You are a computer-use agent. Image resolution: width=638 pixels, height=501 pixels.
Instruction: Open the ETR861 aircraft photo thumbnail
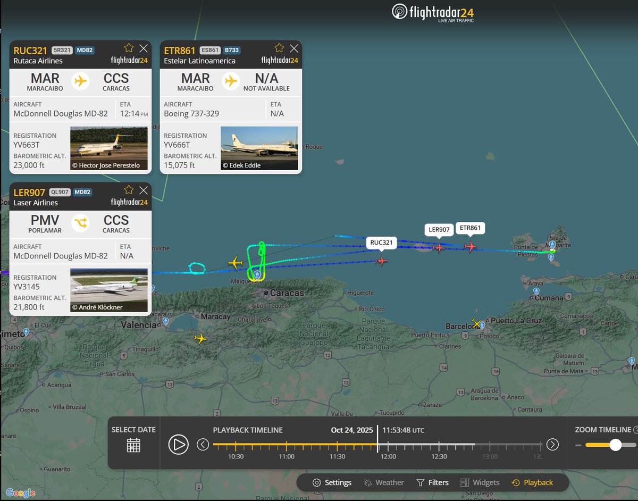coord(259,148)
